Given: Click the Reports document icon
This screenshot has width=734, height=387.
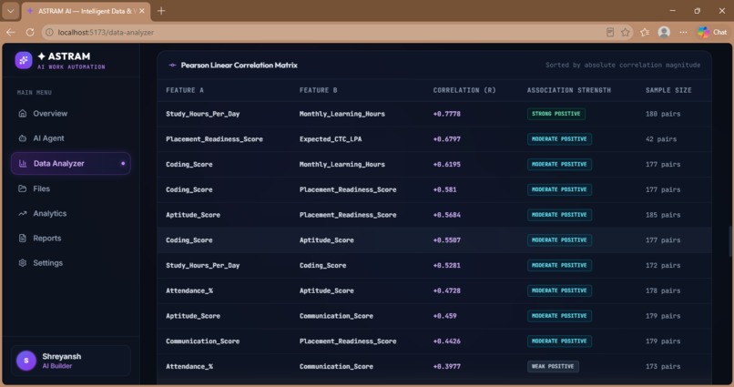Looking at the screenshot, I should coord(23,239).
